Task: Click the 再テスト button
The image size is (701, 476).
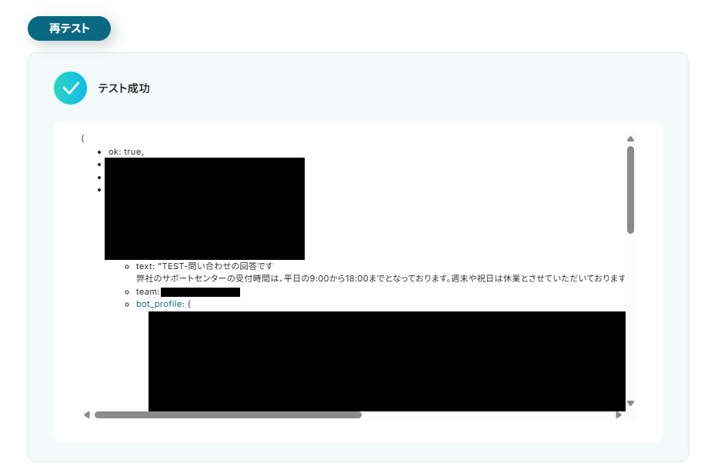Action: [x=69, y=28]
